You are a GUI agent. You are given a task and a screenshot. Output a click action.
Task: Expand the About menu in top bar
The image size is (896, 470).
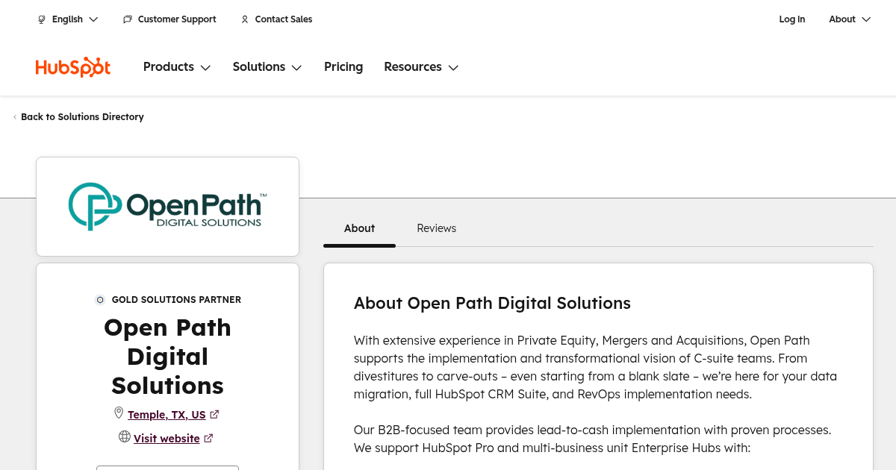850,19
